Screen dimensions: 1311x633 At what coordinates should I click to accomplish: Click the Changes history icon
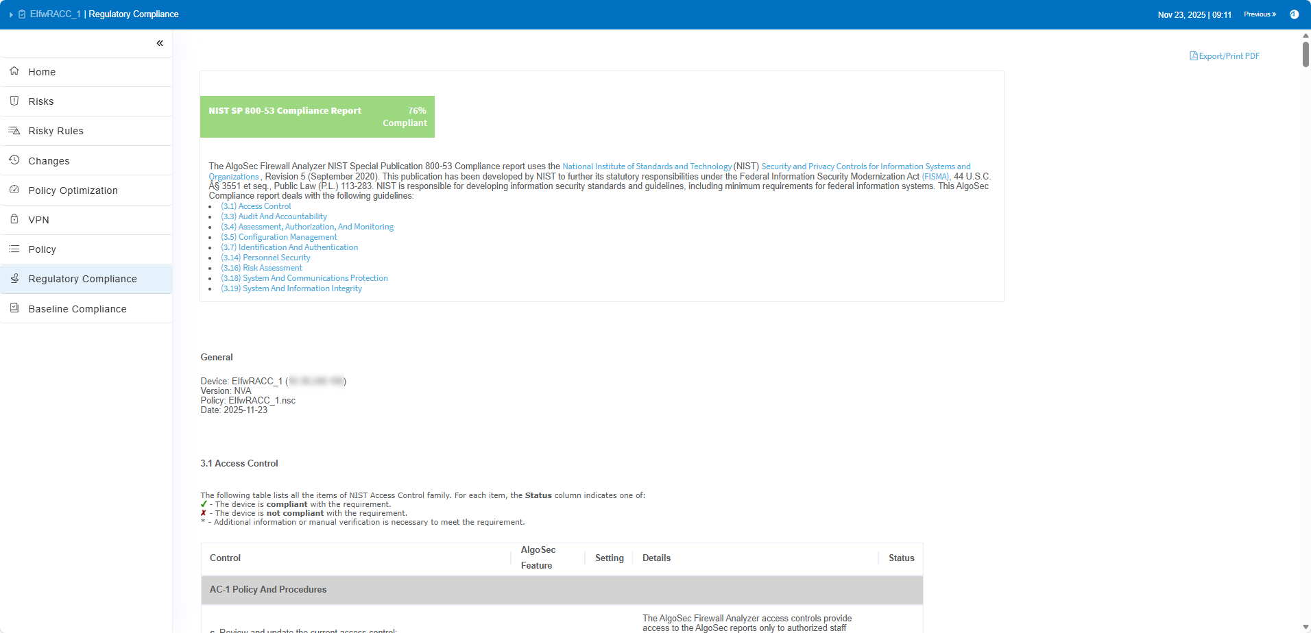(x=14, y=160)
